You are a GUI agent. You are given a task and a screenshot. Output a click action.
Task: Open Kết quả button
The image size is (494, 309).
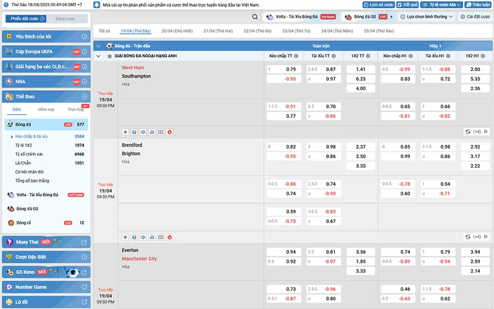408,5
